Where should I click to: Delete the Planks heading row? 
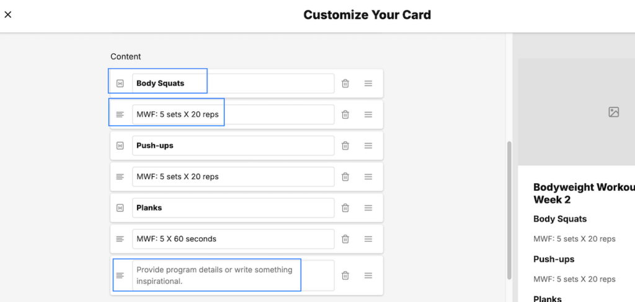(345, 207)
